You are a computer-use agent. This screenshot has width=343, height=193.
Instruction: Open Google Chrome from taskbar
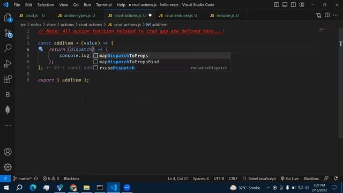(x=73, y=188)
